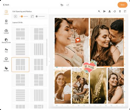Select the five horizontal rows layout
This screenshot has height=110, width=130.
coord(20,49)
